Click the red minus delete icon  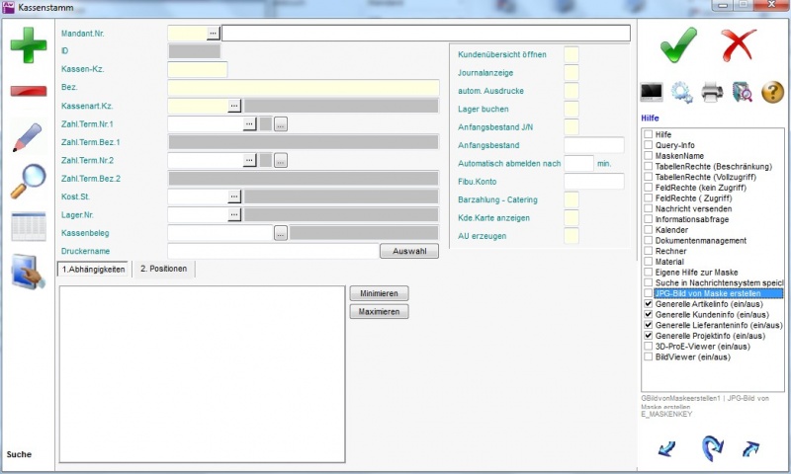(29, 92)
